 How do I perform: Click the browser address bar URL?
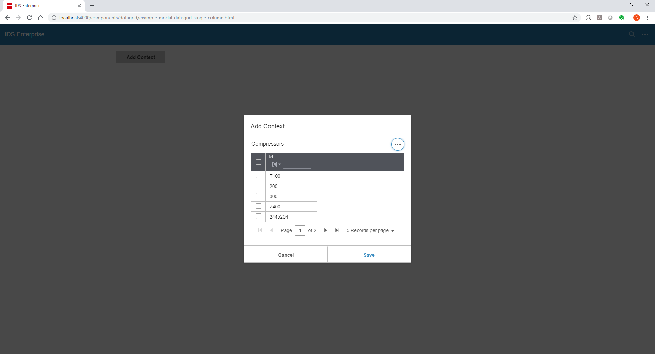pyautogui.click(x=147, y=18)
